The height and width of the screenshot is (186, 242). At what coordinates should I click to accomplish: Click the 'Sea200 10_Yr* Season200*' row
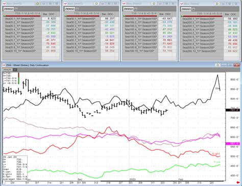click(202, 51)
